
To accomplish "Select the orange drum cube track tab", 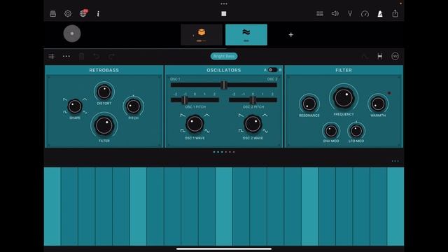I will [202, 34].
